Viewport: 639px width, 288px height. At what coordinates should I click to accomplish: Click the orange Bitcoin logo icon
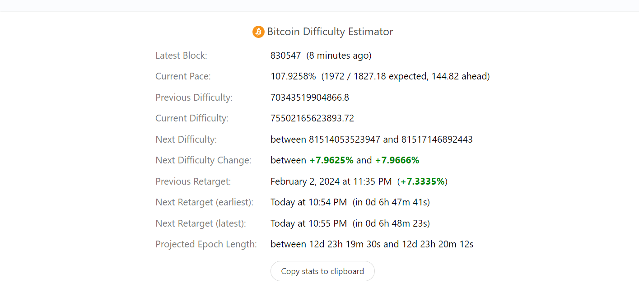258,32
